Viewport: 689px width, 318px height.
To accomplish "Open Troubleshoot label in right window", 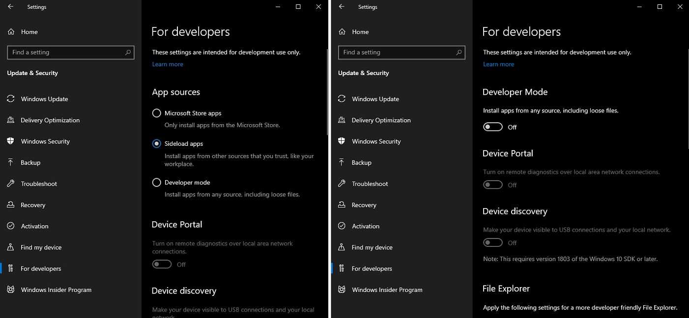I will 370,184.
